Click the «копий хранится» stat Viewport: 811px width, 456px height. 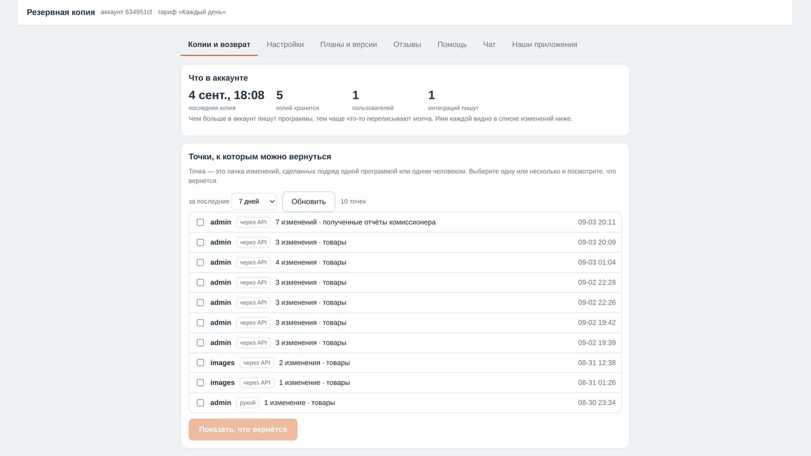298,108
